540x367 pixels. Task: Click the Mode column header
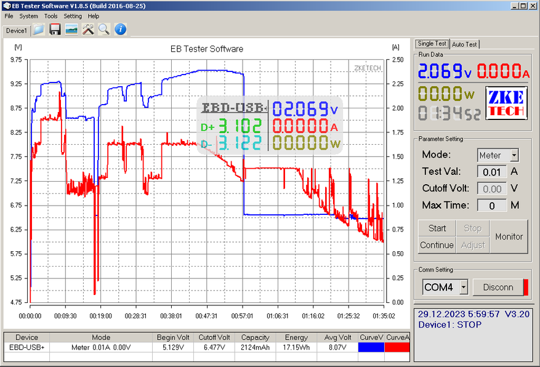(101, 337)
